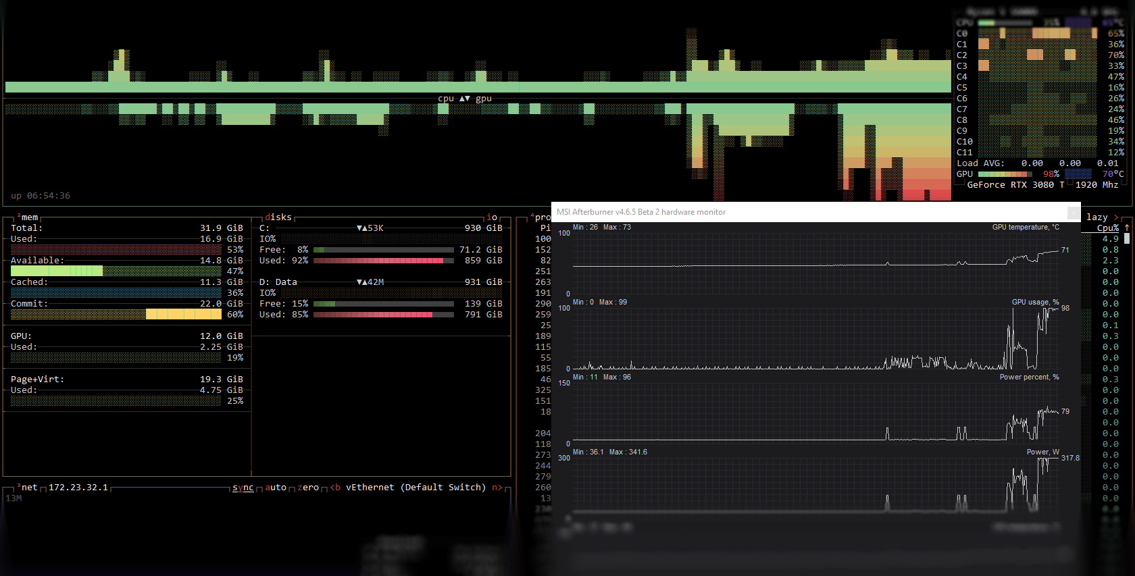Click memory 'Cached:' 11.3 GiB line
The width and height of the screenshot is (1135, 576).
click(127, 282)
